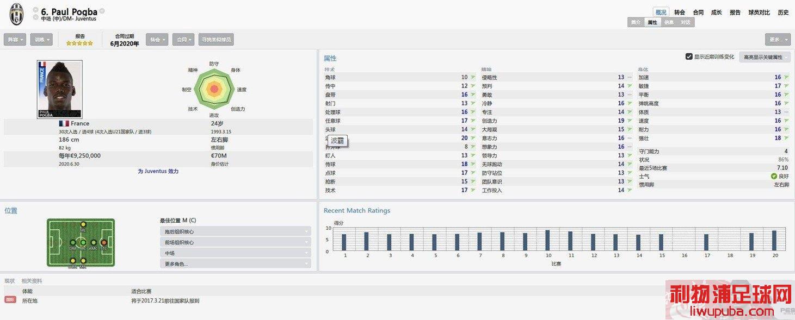Screen dimensions: 795x320
Task: Click the AMC position dot on the pitch
Action: (93, 242)
